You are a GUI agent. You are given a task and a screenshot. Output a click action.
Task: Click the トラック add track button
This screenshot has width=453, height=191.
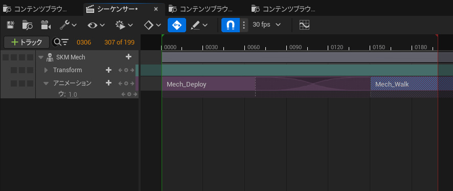point(27,43)
